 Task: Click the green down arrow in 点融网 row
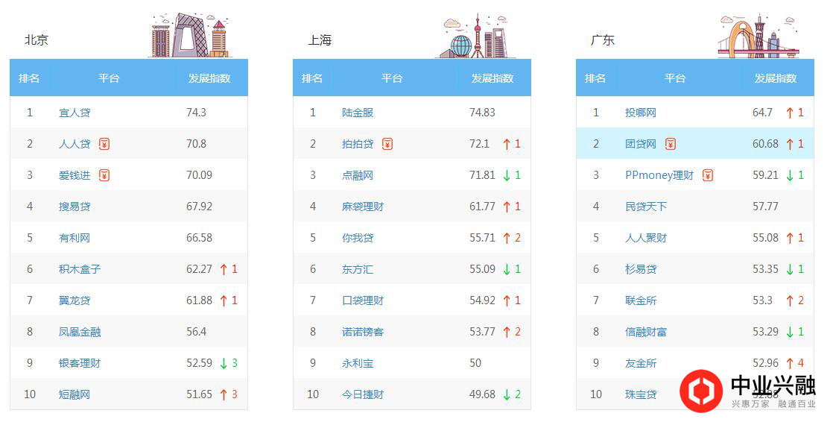pyautogui.click(x=507, y=175)
